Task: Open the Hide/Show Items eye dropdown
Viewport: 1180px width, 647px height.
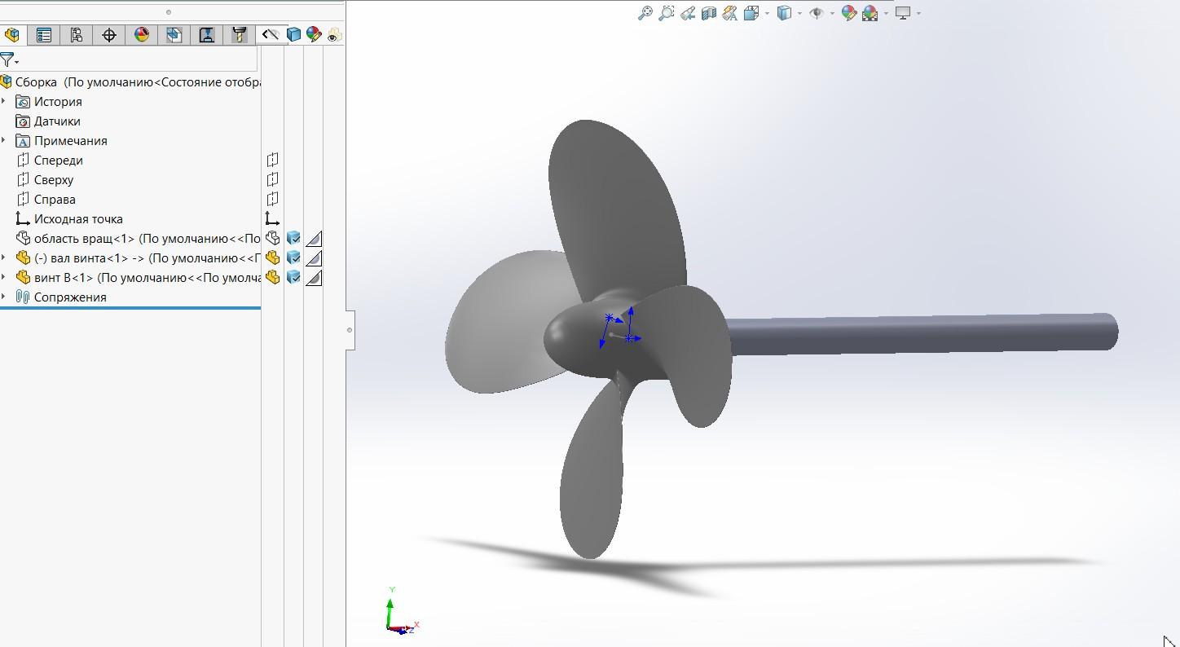Action: [x=833, y=13]
